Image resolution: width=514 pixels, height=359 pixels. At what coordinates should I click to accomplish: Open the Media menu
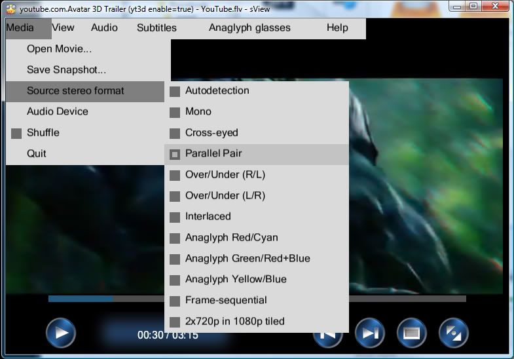29,28
